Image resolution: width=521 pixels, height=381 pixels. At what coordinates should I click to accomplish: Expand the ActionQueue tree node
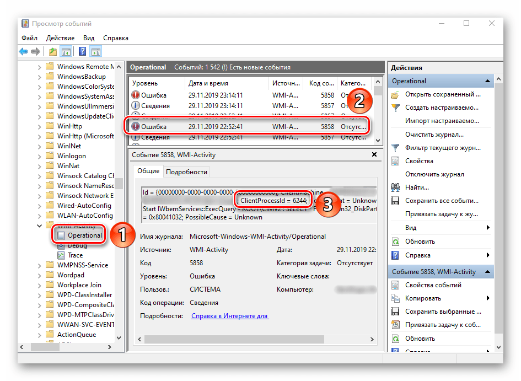click(39, 335)
